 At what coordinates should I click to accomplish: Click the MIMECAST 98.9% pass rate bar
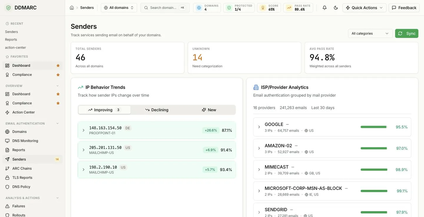click(374, 170)
